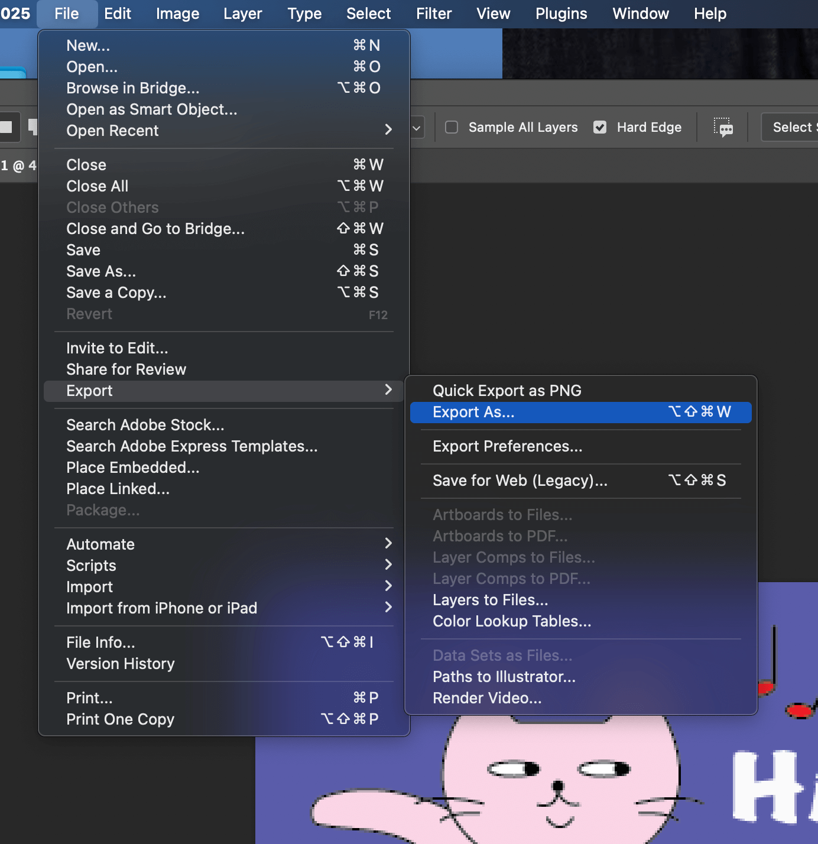The width and height of the screenshot is (818, 844).
Task: Open the Image menu
Action: coord(177,14)
